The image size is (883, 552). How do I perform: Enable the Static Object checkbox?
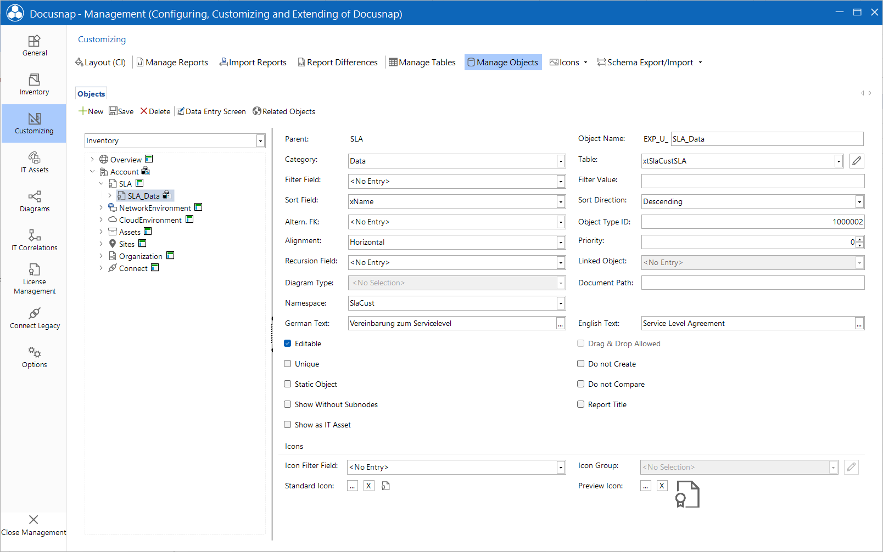click(287, 384)
